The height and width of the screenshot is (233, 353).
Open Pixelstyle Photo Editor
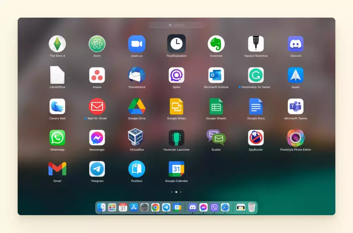(x=295, y=138)
